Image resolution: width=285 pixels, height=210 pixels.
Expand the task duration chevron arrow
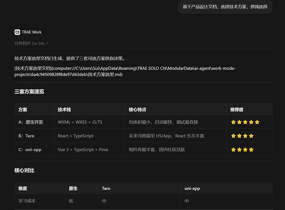click(x=47, y=43)
